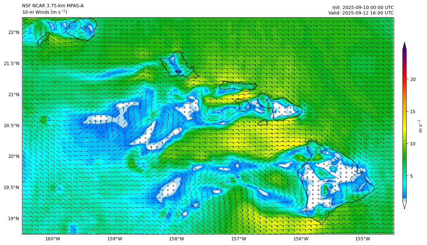Select the Valid time label
Screen dimensions: 427x245
coord(361,13)
